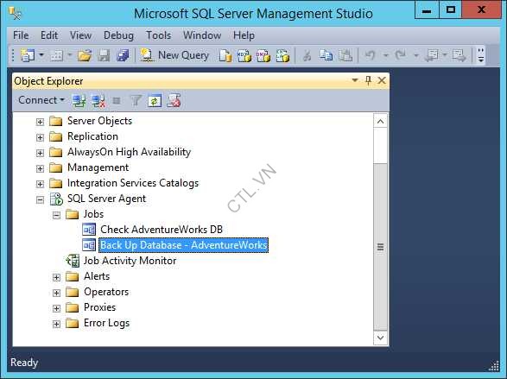Collapse the Jobs folder
Screen dimensions: 507x379
click(x=57, y=215)
